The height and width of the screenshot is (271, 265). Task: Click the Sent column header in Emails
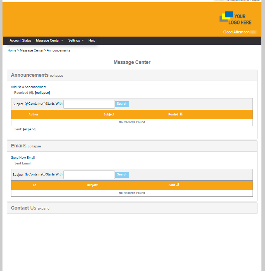[x=172, y=185]
